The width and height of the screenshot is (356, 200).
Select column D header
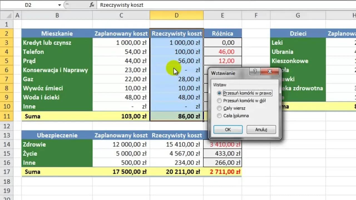pos(176,16)
